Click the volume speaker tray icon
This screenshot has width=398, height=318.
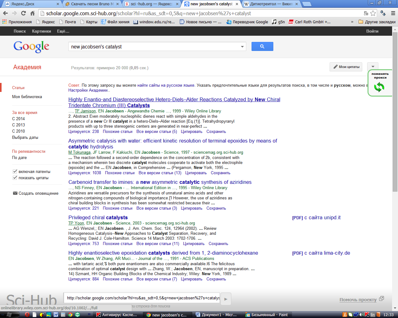pos(362,315)
